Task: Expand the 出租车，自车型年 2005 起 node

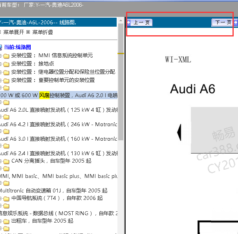Action: (1, 221)
